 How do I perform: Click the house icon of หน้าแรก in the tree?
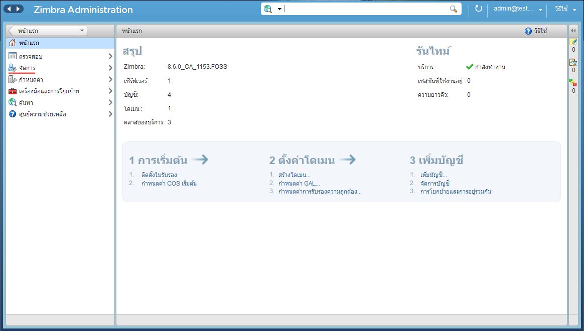click(x=12, y=43)
